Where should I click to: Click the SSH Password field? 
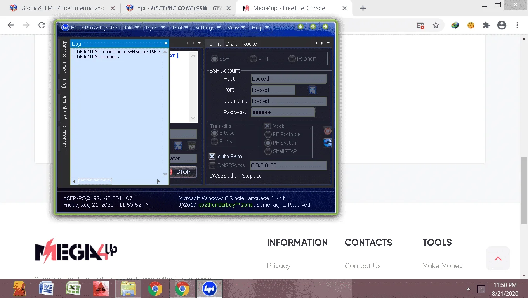click(283, 112)
